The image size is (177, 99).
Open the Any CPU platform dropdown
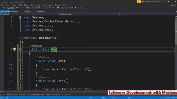tap(41, 8)
